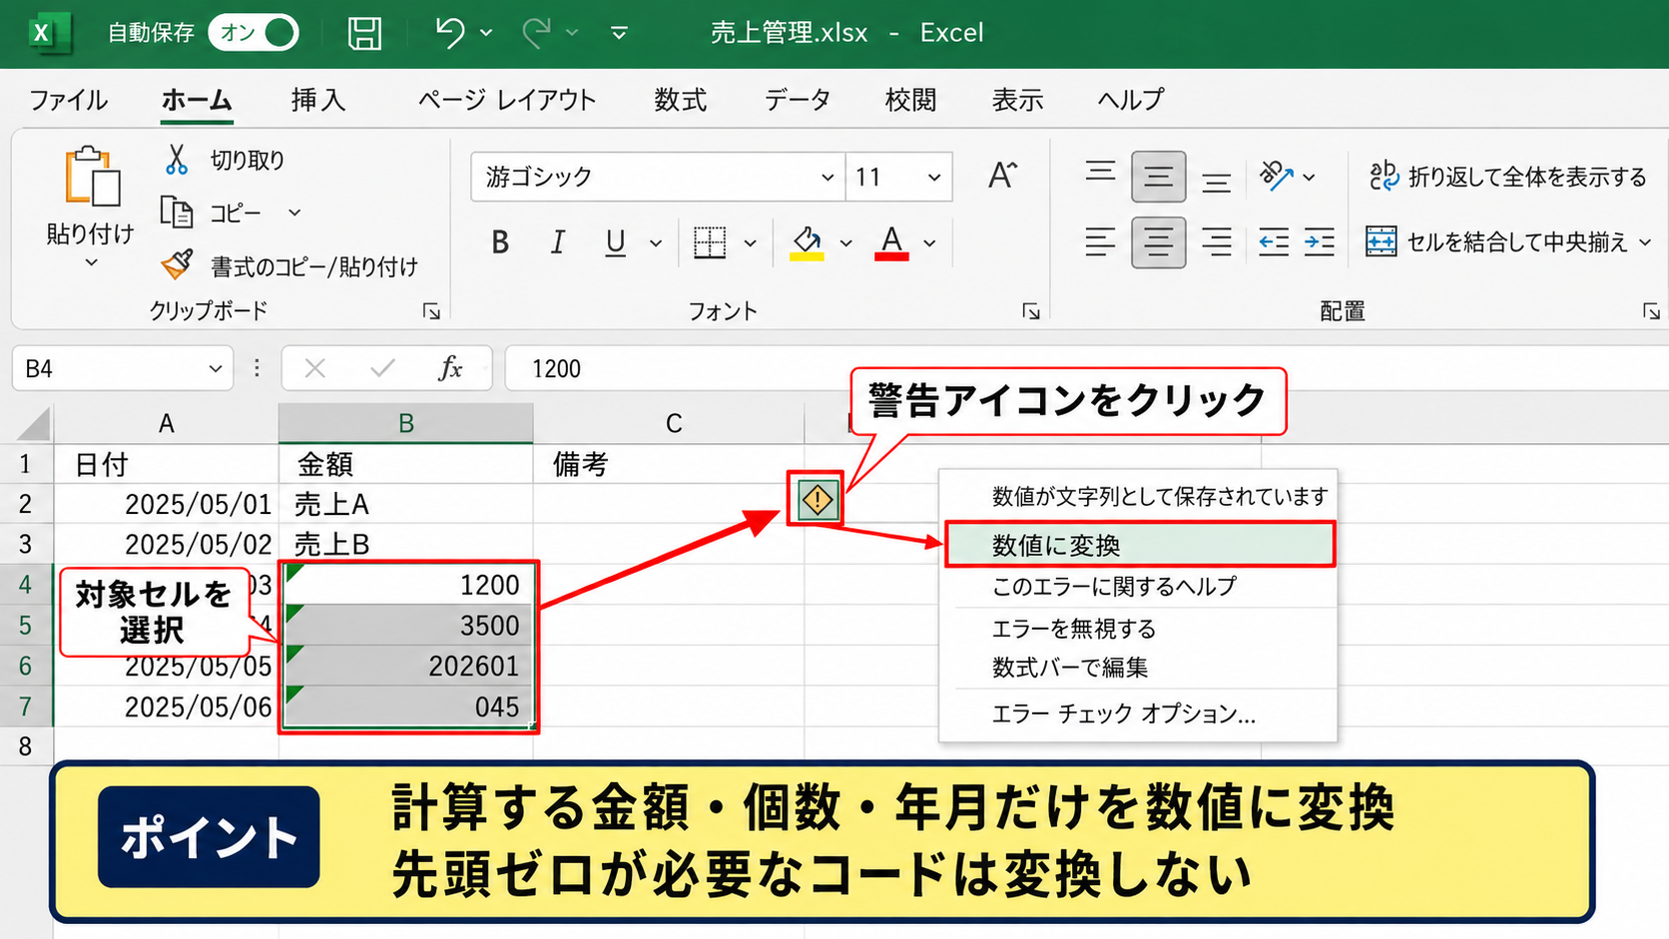The height and width of the screenshot is (939, 1669).
Task: Open the フォント dialog launcher
Action: tap(1031, 311)
